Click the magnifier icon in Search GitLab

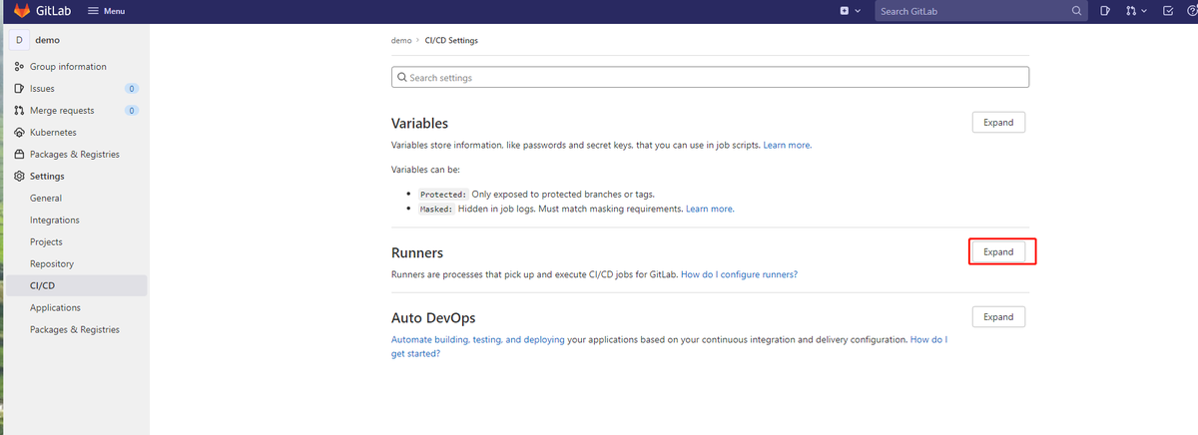tap(1076, 11)
